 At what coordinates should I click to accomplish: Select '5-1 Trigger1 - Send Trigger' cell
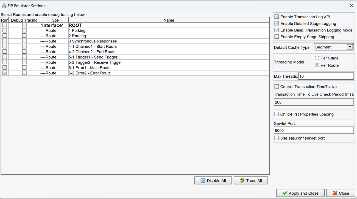click(169, 57)
